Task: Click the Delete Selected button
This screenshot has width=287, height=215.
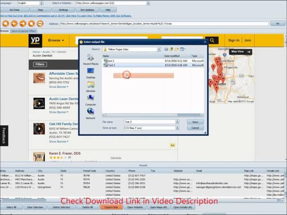Action: pos(61,207)
